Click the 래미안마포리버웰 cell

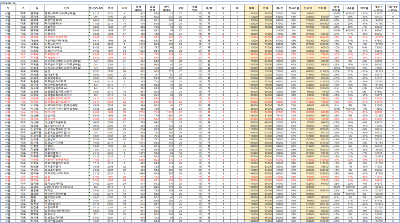click(x=67, y=194)
